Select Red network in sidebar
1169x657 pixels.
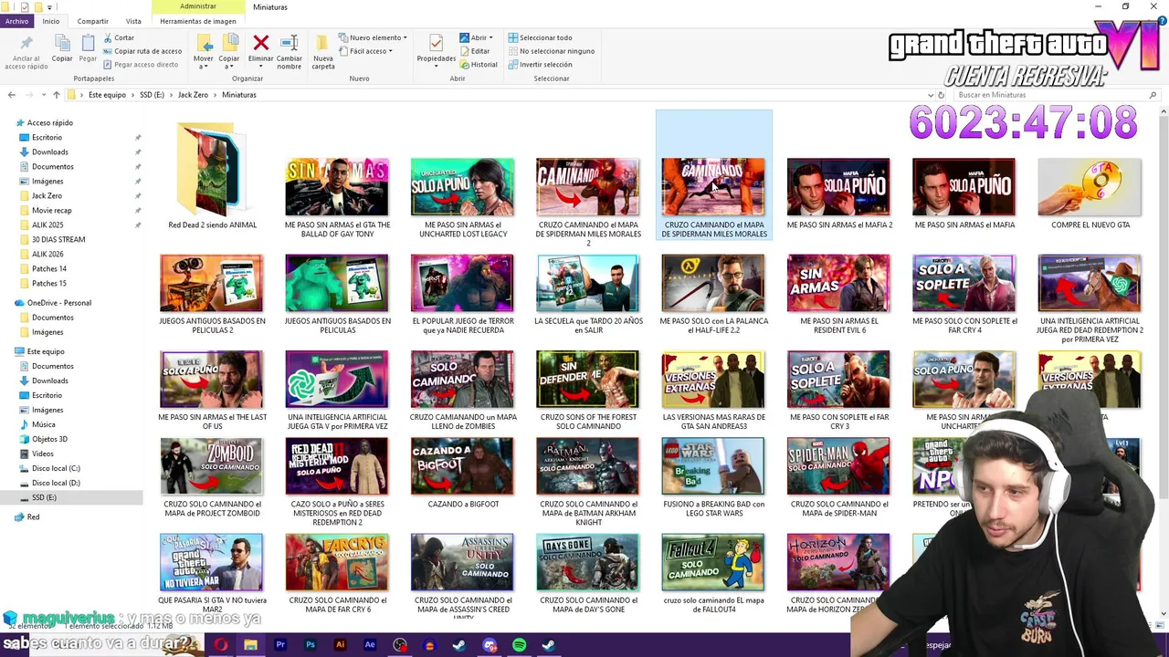click(33, 517)
